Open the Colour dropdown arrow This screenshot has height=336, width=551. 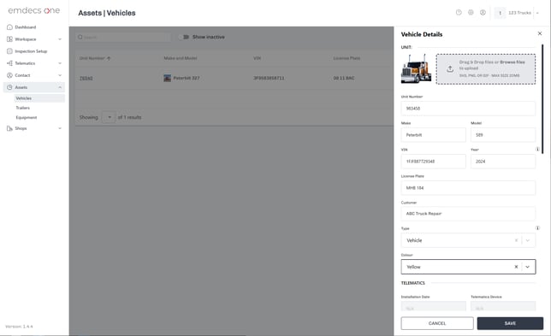click(x=527, y=267)
